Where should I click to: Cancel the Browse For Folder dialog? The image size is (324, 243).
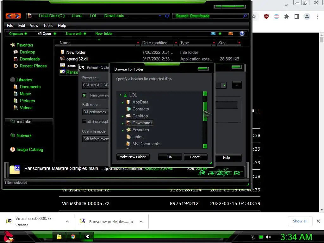195,157
